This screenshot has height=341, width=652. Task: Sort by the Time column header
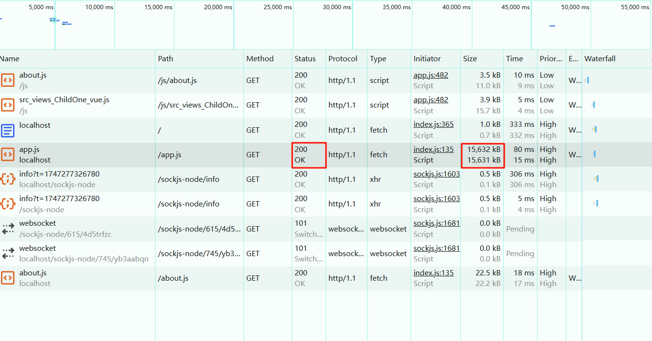coord(514,59)
